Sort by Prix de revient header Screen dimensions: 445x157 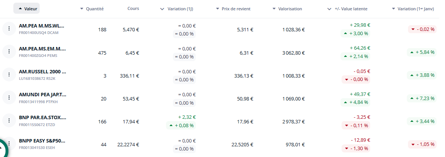(233, 8)
